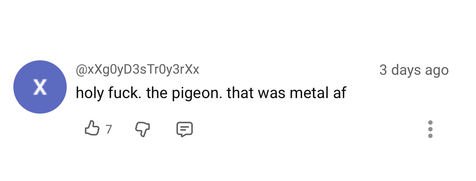This screenshot has width=476, height=181.
Task: Like the pigeon comment with thumbs up
Action: (x=92, y=129)
